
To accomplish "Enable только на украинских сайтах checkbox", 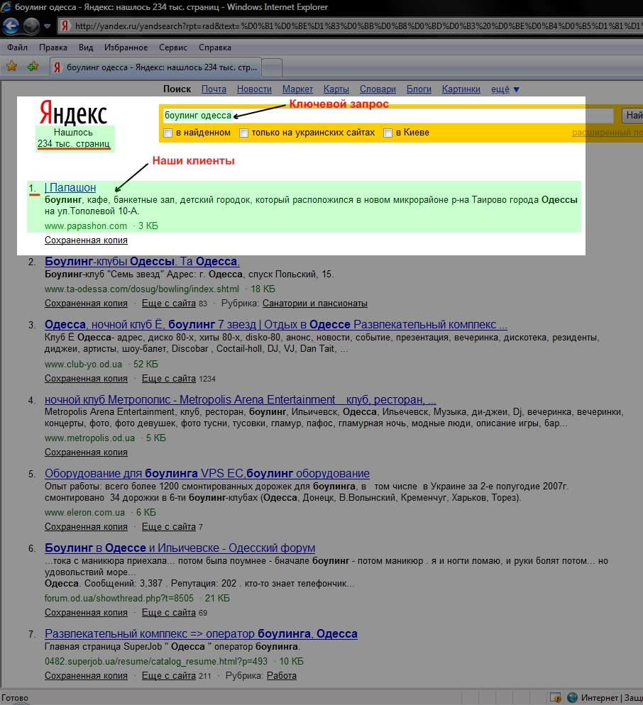I will [x=244, y=133].
